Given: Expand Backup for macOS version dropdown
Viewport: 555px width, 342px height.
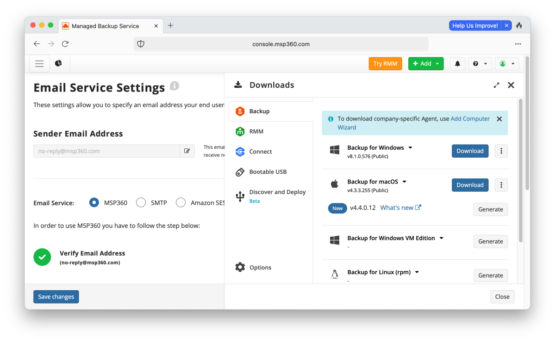Looking at the screenshot, I should 404,182.
